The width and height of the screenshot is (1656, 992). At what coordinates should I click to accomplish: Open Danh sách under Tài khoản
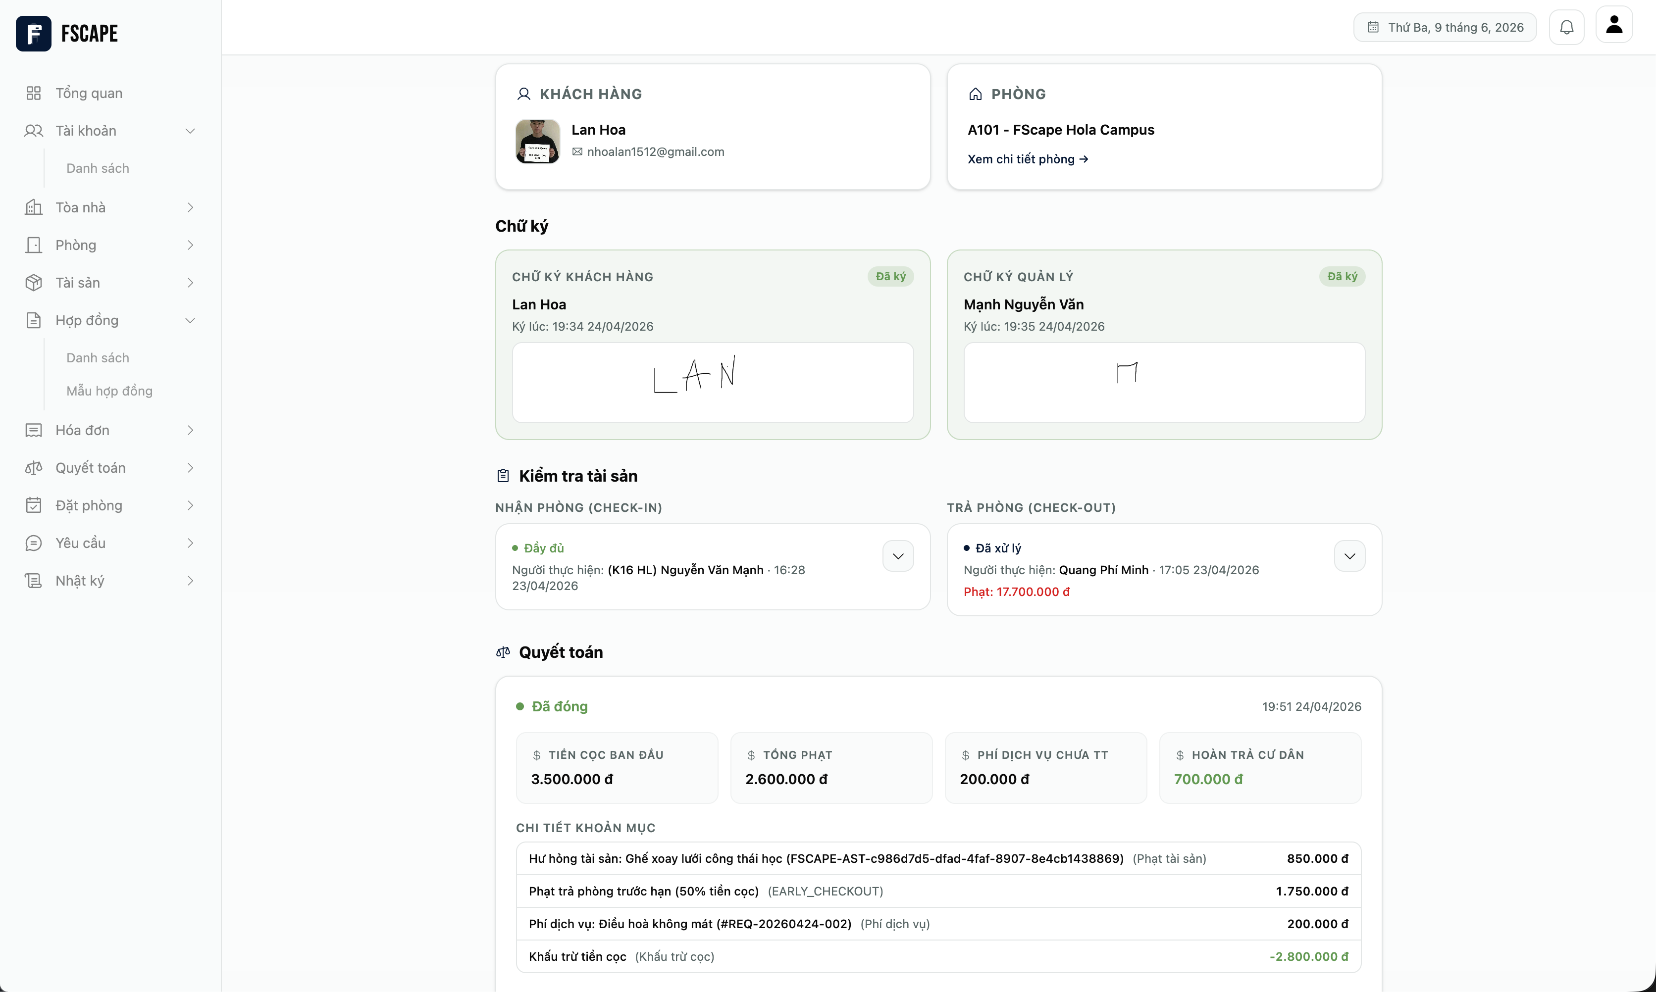(98, 168)
